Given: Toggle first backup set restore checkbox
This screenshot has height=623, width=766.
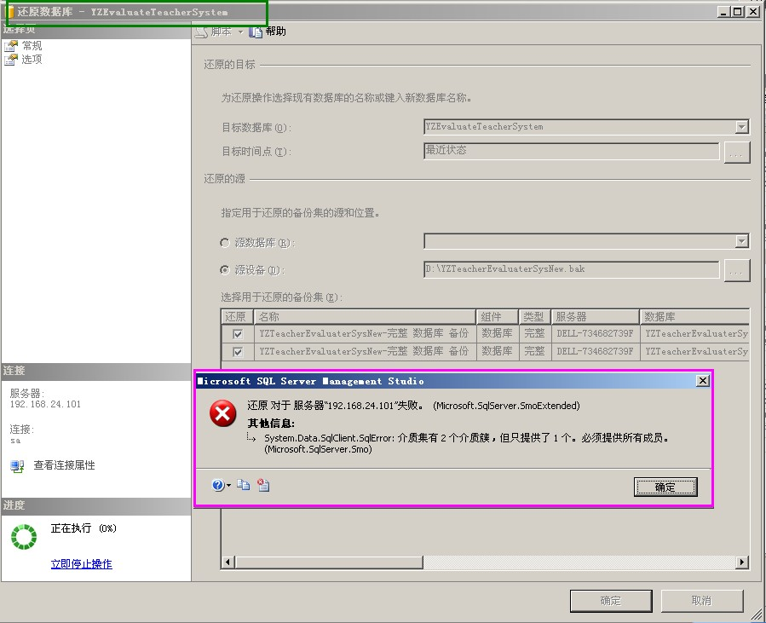Looking at the screenshot, I should click(x=238, y=334).
